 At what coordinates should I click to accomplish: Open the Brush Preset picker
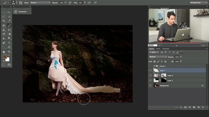pos(16,3)
